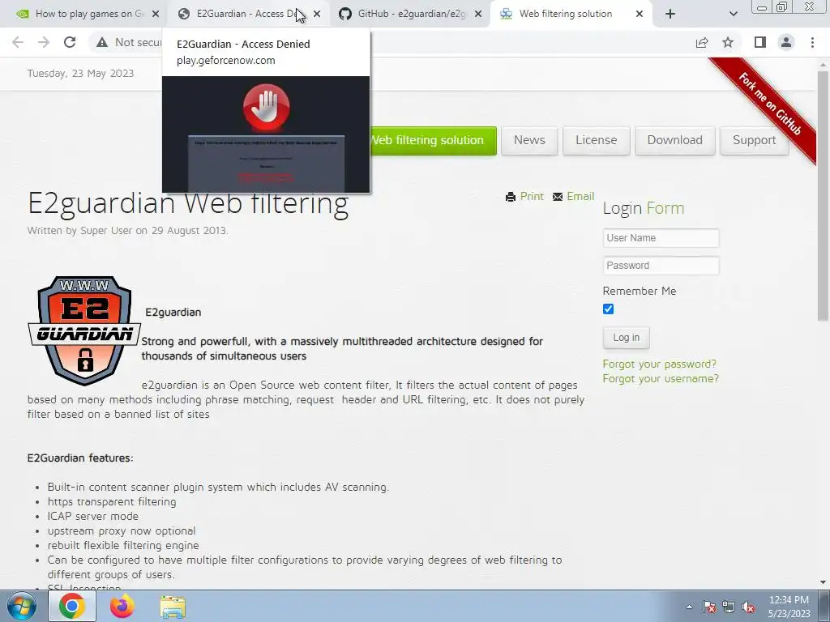Close the GitHub e2guardian tab
This screenshot has width=830, height=622.
click(x=478, y=14)
